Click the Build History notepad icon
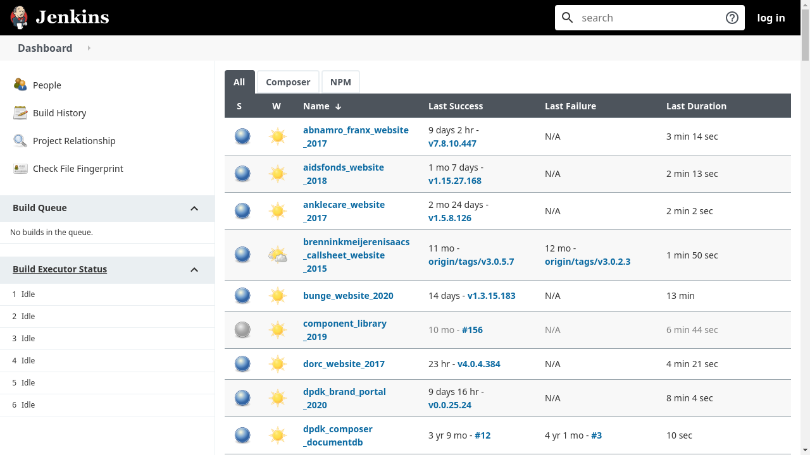Screen dimensions: 810x455 tap(20, 112)
